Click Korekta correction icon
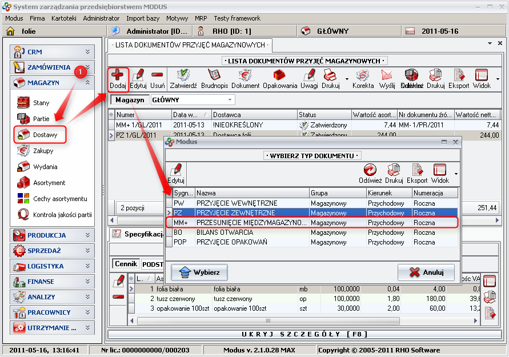509x357 pixels. (x=363, y=75)
